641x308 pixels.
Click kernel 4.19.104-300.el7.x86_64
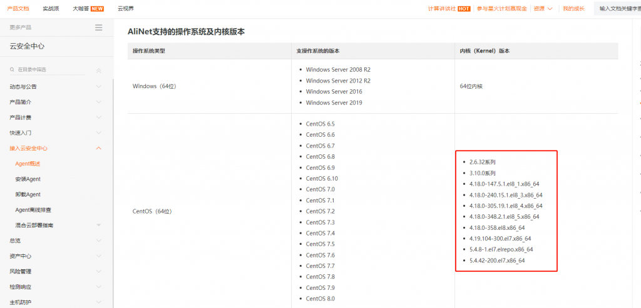pos(500,239)
